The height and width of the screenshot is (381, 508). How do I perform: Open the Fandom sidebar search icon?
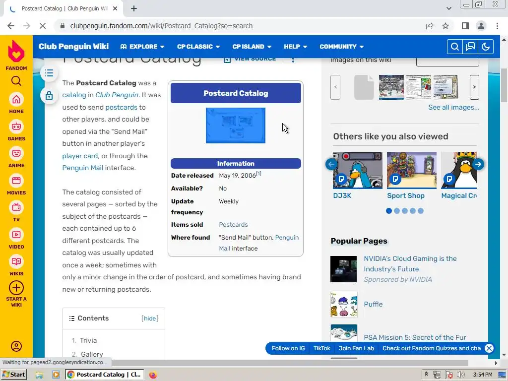tap(16, 81)
